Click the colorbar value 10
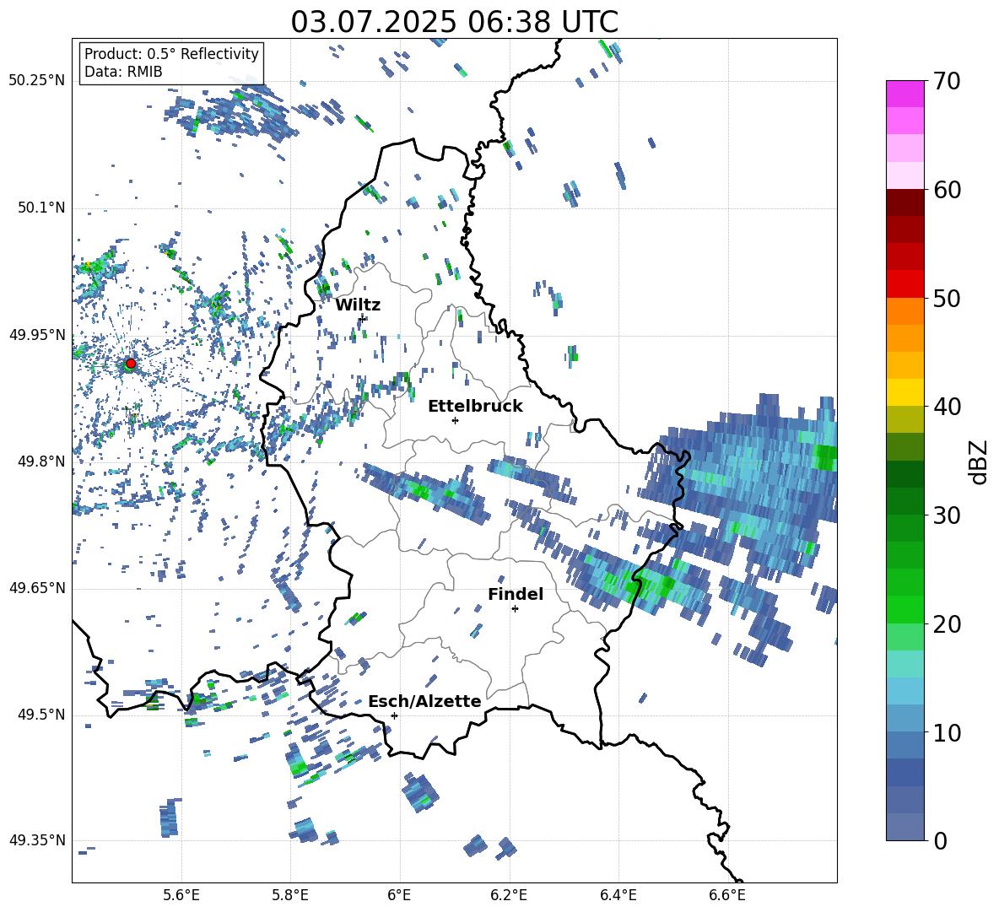This screenshot has width=999, height=912. [947, 732]
